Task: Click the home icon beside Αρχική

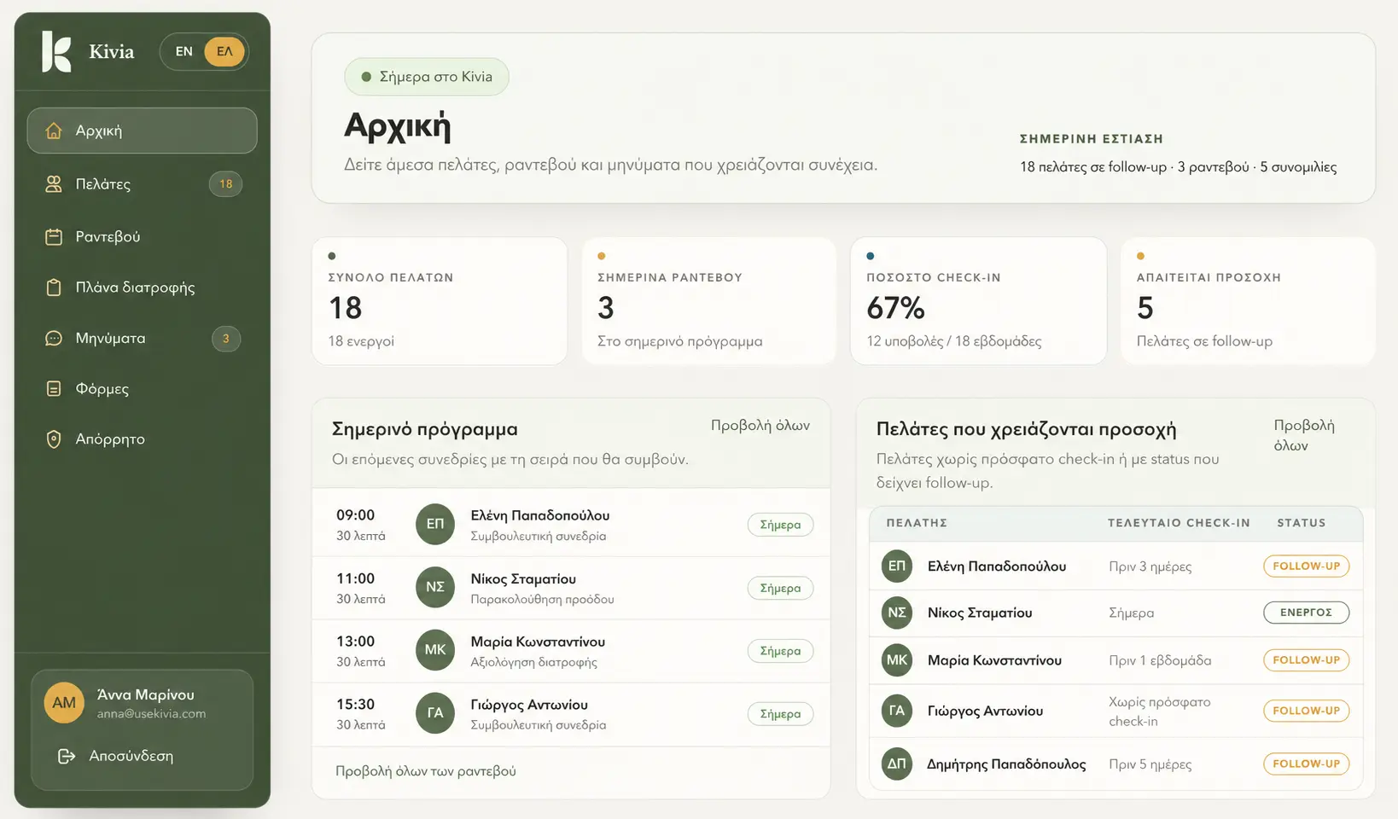Action: pos(54,131)
